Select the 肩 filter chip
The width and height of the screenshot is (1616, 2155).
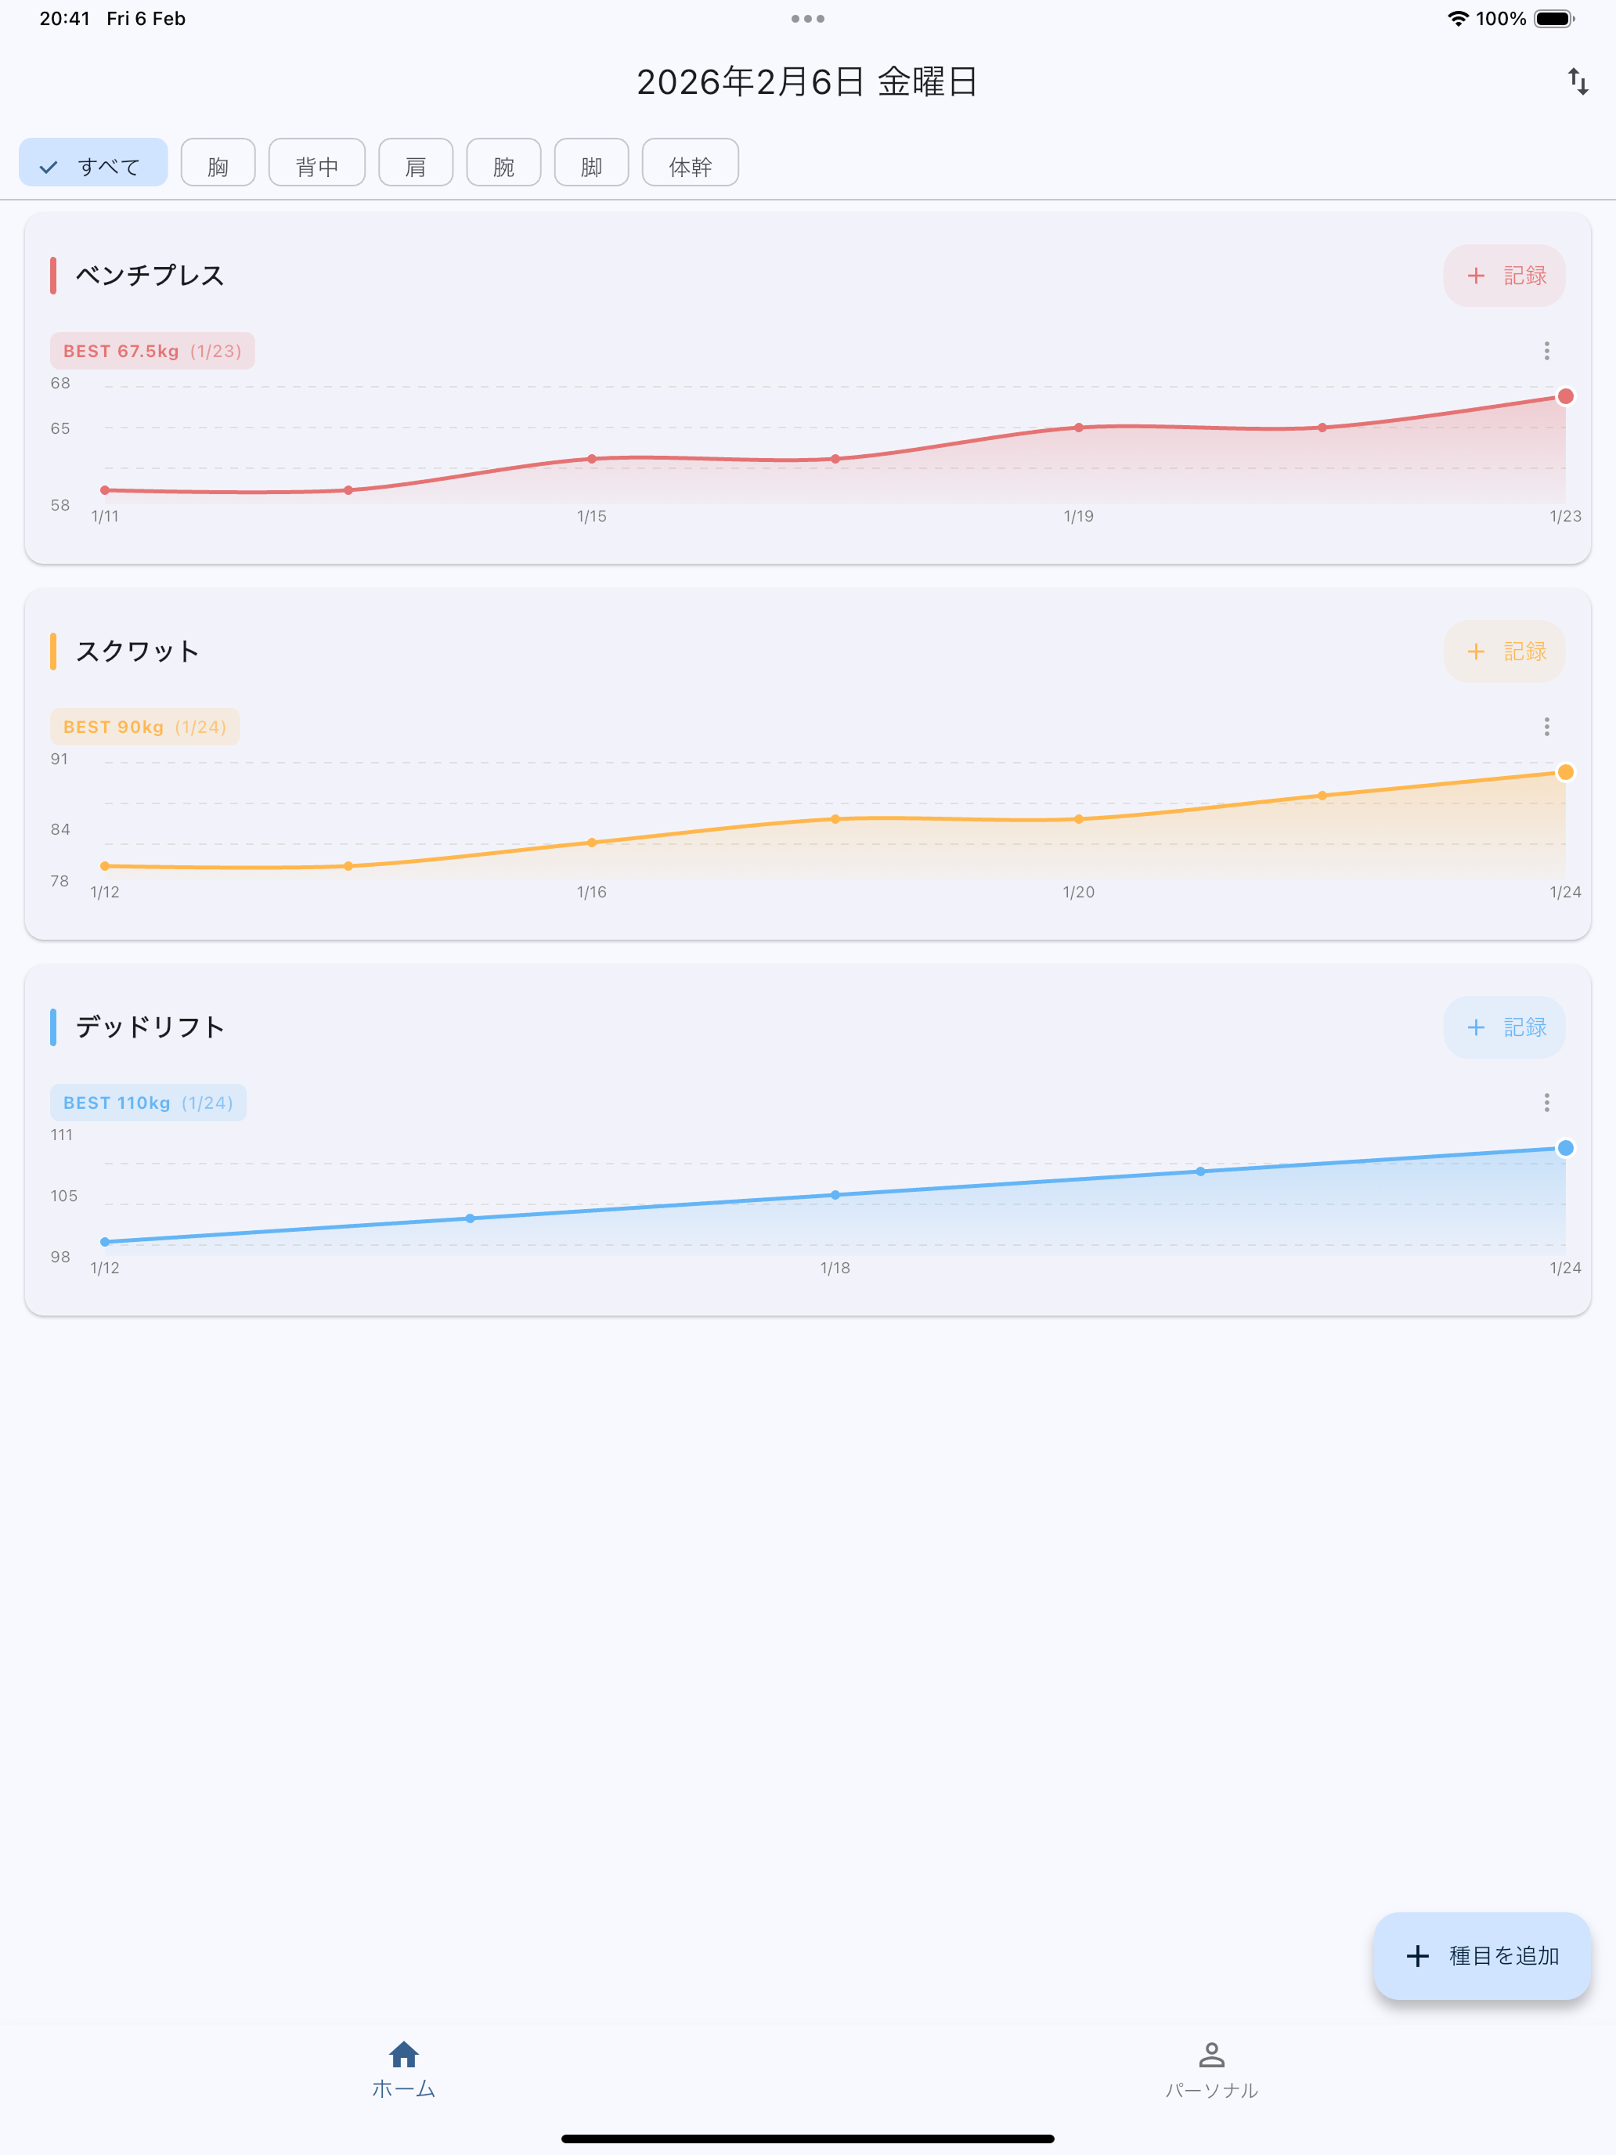click(416, 163)
